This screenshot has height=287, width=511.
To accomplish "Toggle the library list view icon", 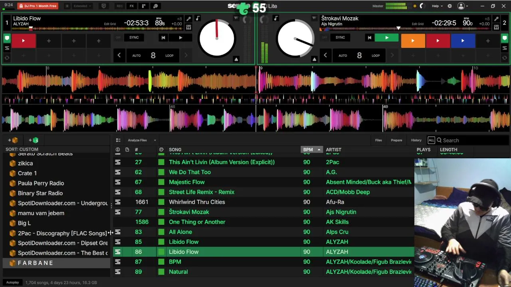I will click(118, 140).
